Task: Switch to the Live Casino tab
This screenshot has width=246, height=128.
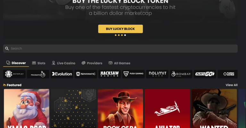Action: (63, 63)
